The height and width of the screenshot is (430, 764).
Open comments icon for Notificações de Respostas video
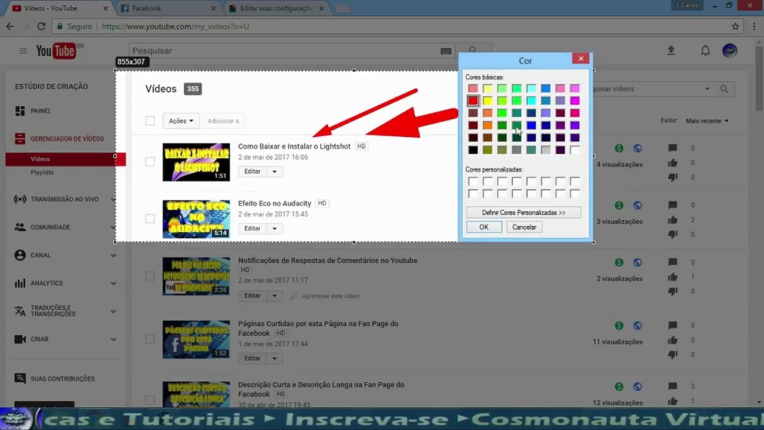673,262
